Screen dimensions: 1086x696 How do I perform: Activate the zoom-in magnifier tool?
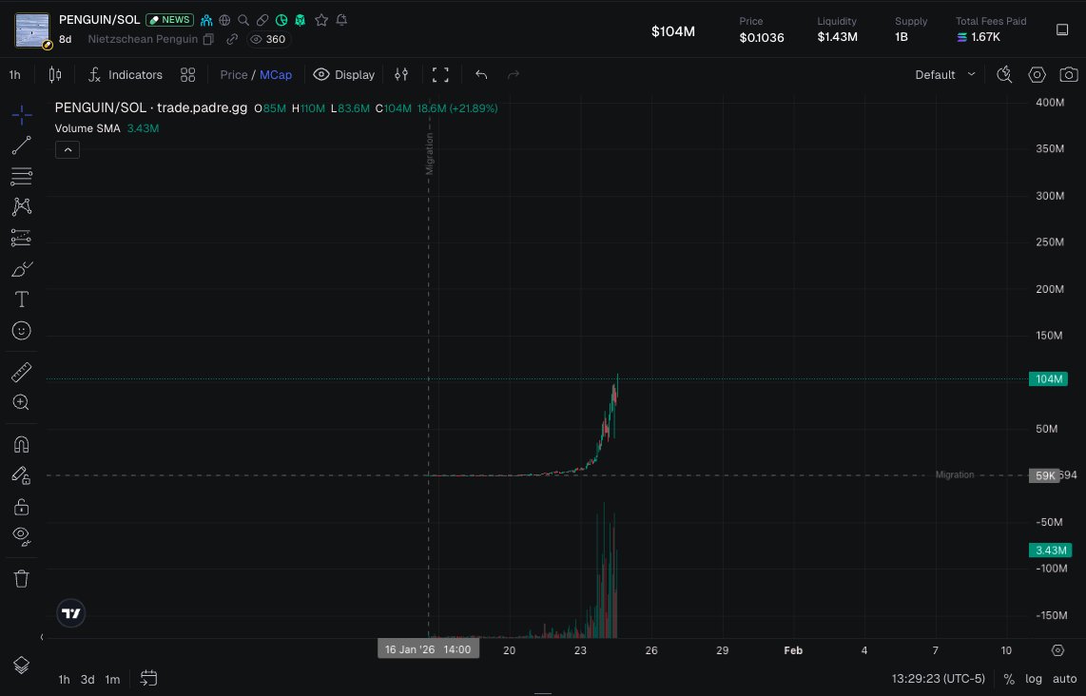click(22, 402)
